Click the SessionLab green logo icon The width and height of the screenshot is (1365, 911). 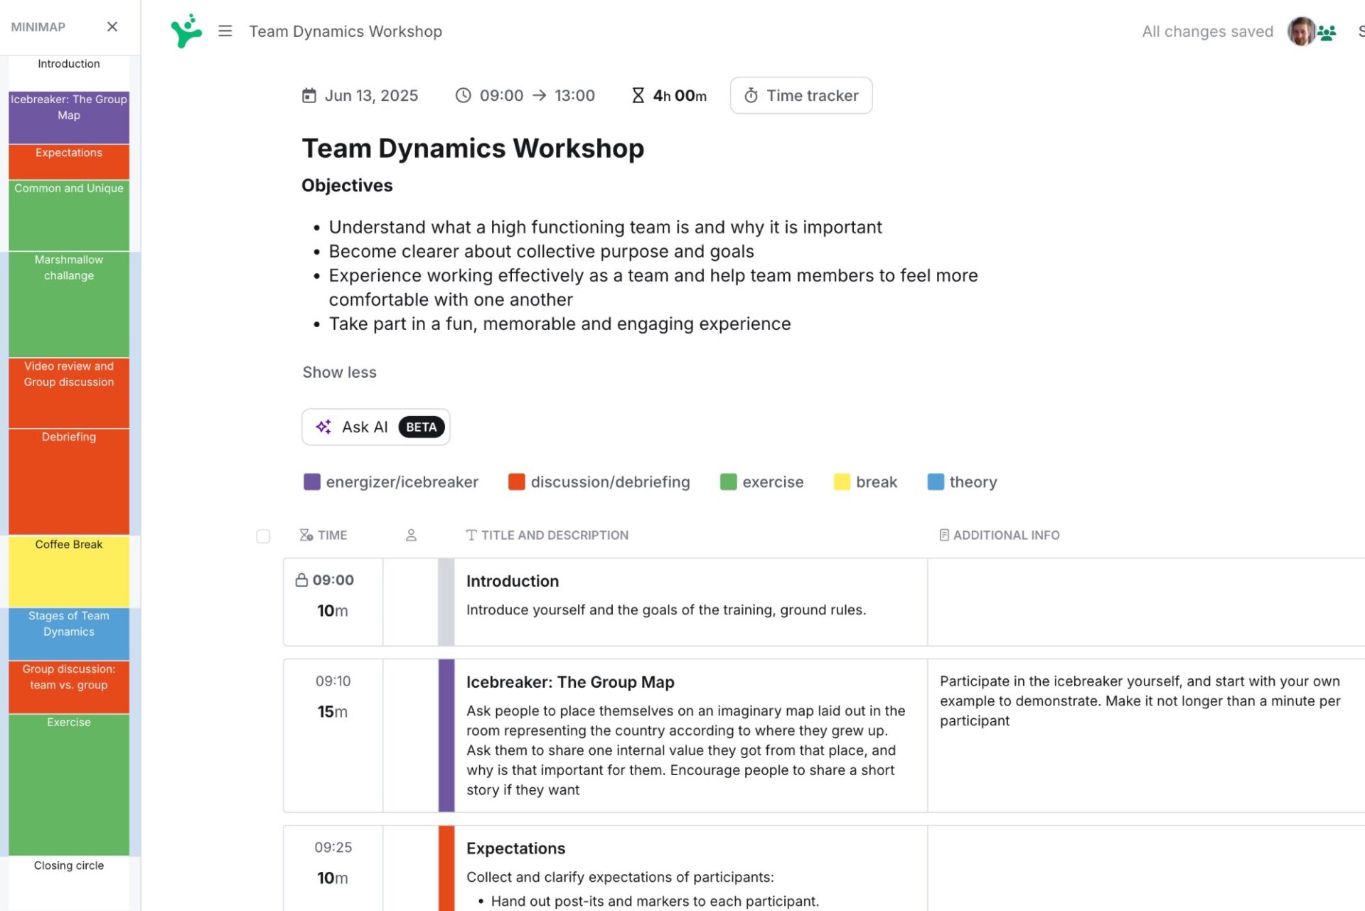[x=186, y=31]
